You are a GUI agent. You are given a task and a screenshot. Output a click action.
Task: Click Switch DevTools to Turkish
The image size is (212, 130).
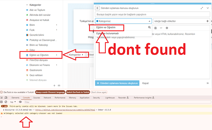pyautogui.click(x=78, y=92)
